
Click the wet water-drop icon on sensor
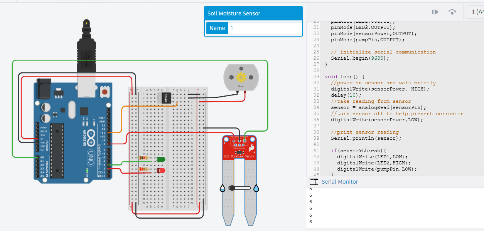(x=256, y=188)
